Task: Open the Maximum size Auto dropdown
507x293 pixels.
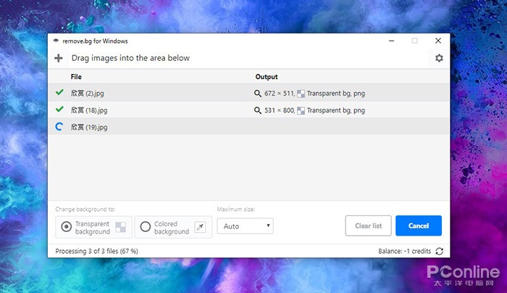Action: coord(245,226)
